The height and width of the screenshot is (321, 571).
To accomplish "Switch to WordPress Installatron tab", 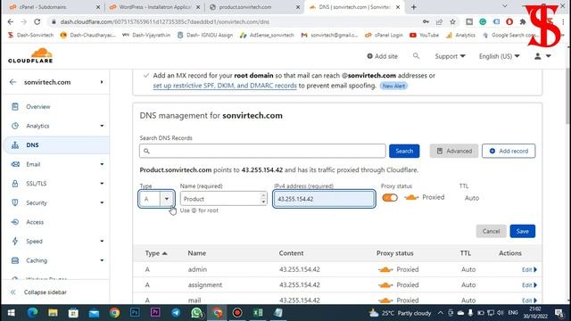I will point(154,7).
